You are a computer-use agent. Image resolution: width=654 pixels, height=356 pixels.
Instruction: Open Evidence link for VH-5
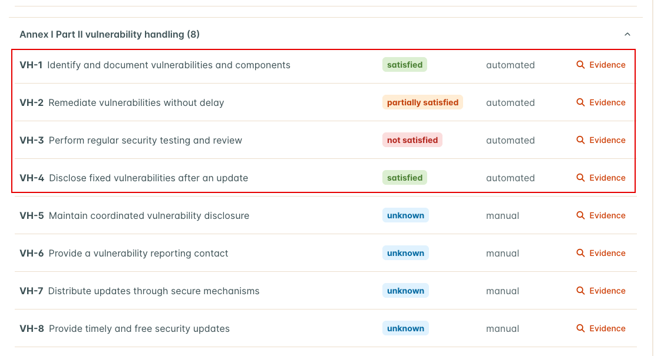coord(607,216)
